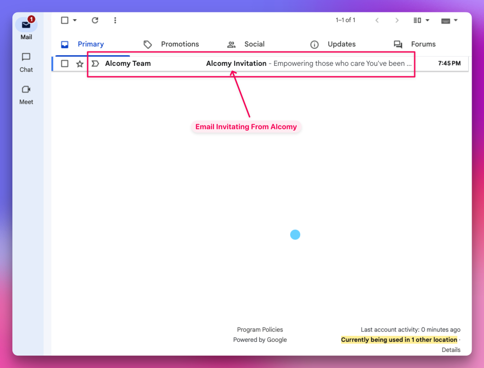Open the Alcomy Invitation email subject
Screen dimensions: 484x368
(x=236, y=63)
